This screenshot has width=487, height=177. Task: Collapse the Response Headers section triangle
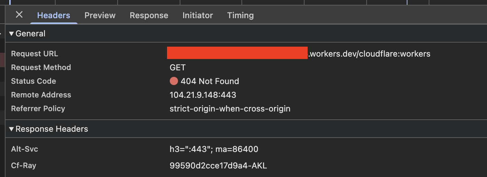(x=11, y=129)
